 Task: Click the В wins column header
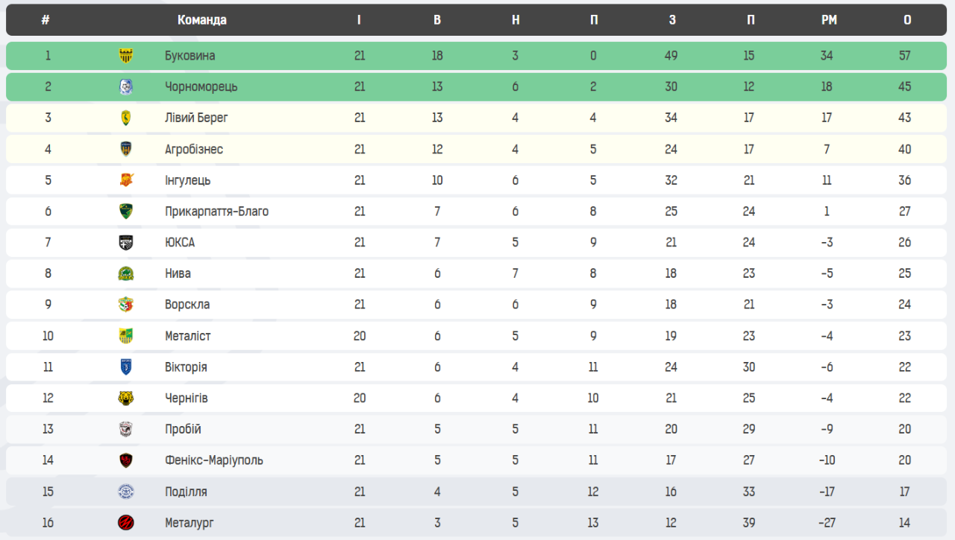[437, 20]
